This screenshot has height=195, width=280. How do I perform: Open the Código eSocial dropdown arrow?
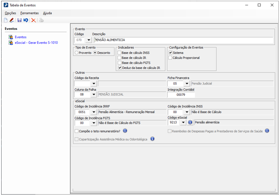pyautogui.click(x=183, y=122)
